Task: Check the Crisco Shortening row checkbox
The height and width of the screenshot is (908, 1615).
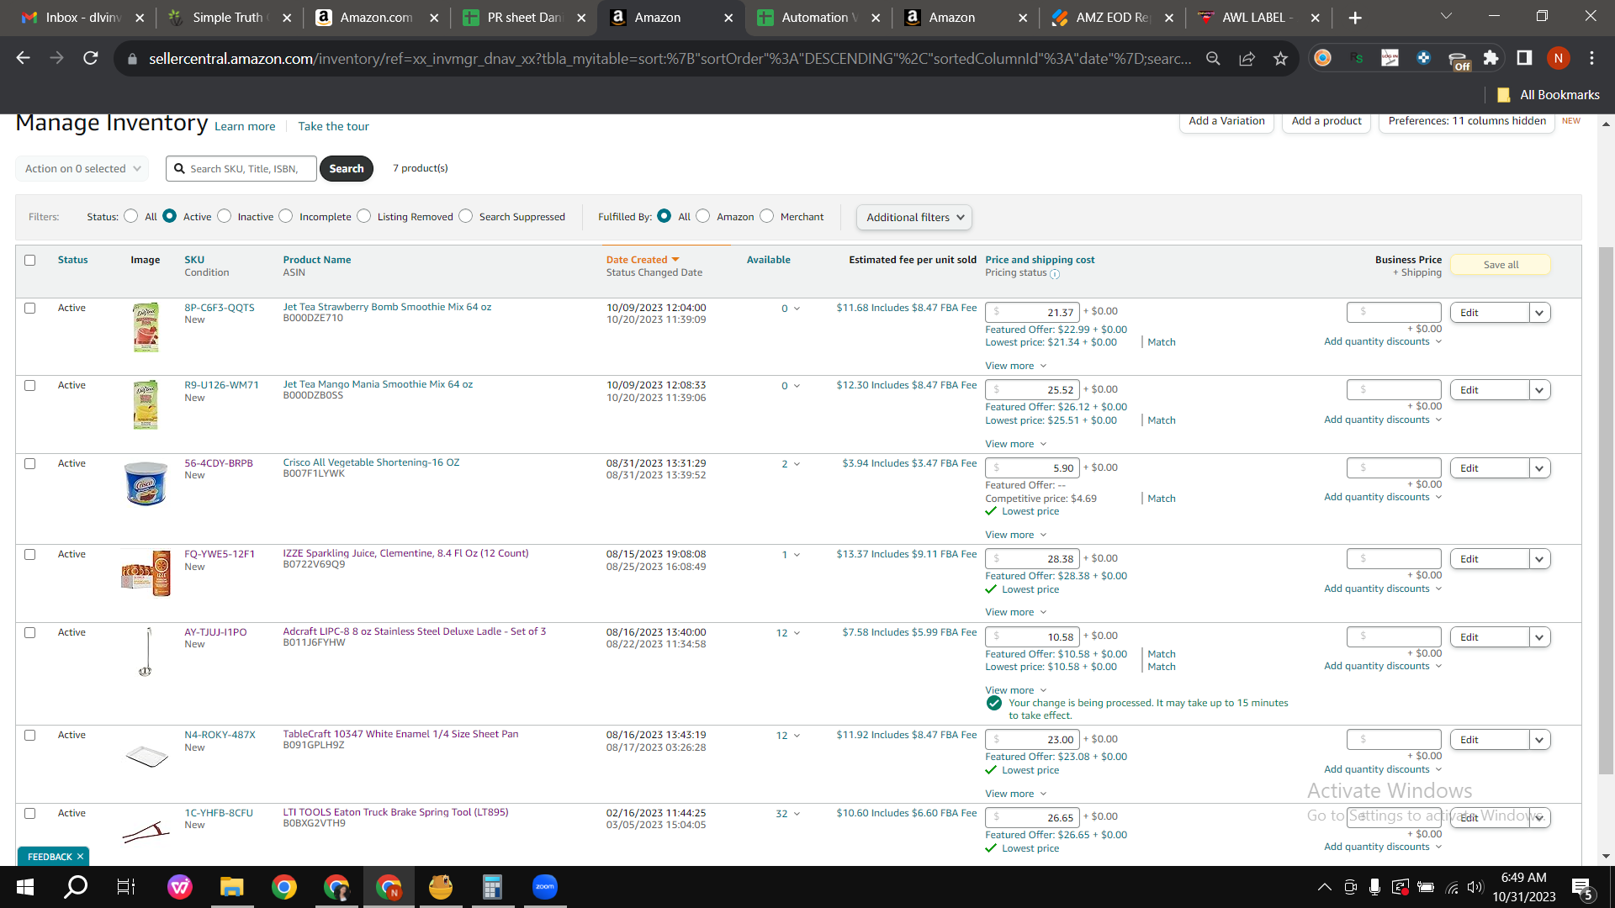Action: pos(30,463)
